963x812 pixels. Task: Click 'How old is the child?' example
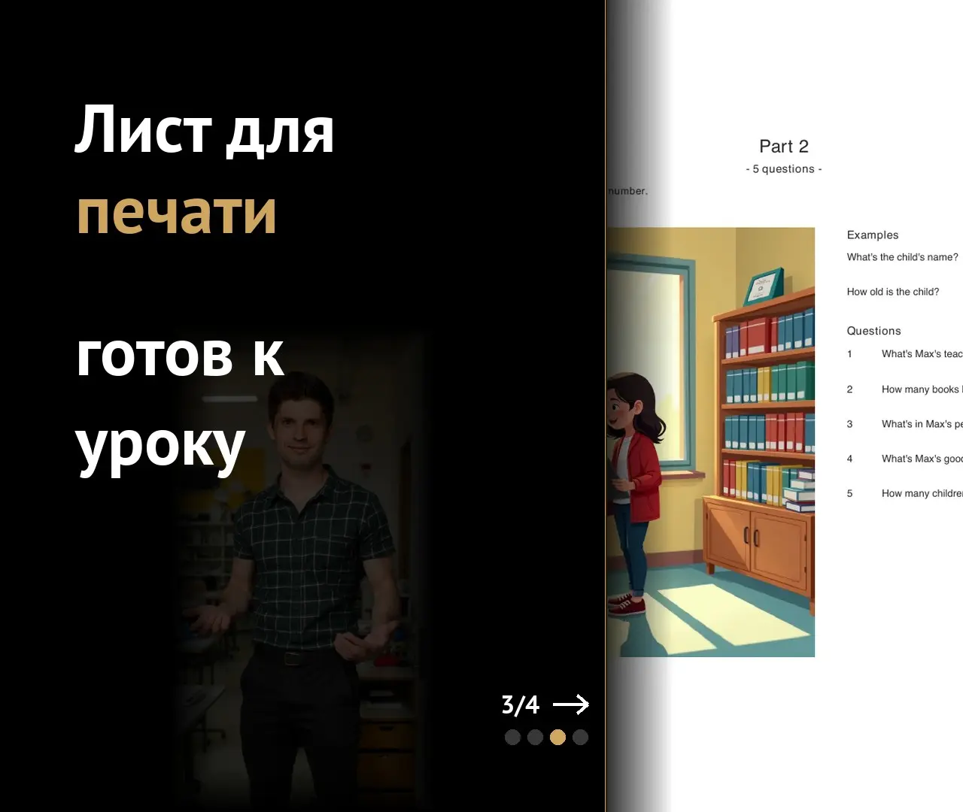893,292
